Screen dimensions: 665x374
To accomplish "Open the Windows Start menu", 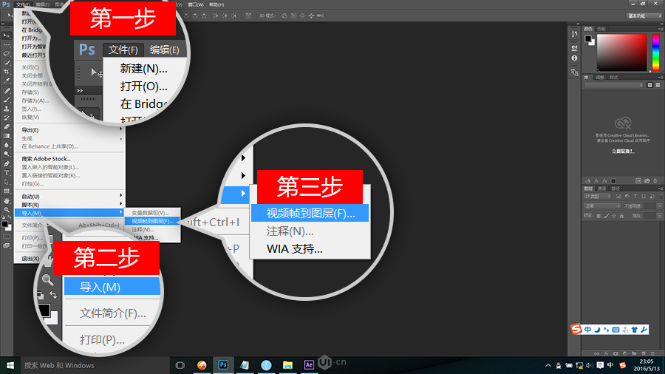I will click(10, 365).
